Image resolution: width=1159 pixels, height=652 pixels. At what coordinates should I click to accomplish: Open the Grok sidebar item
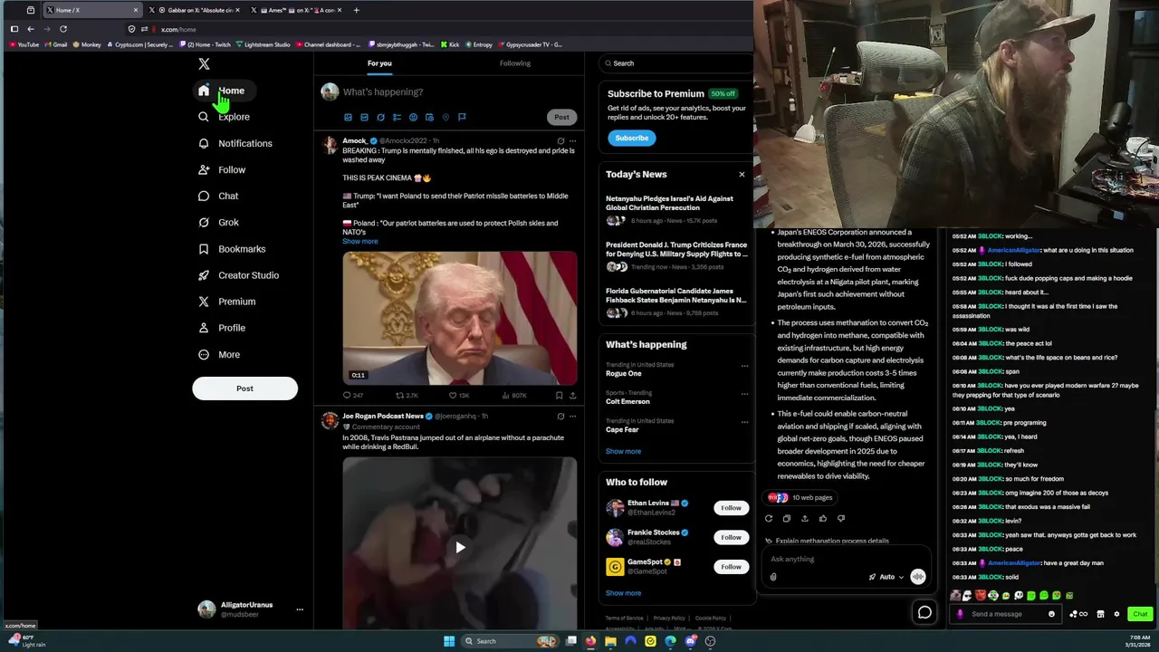pos(218,222)
